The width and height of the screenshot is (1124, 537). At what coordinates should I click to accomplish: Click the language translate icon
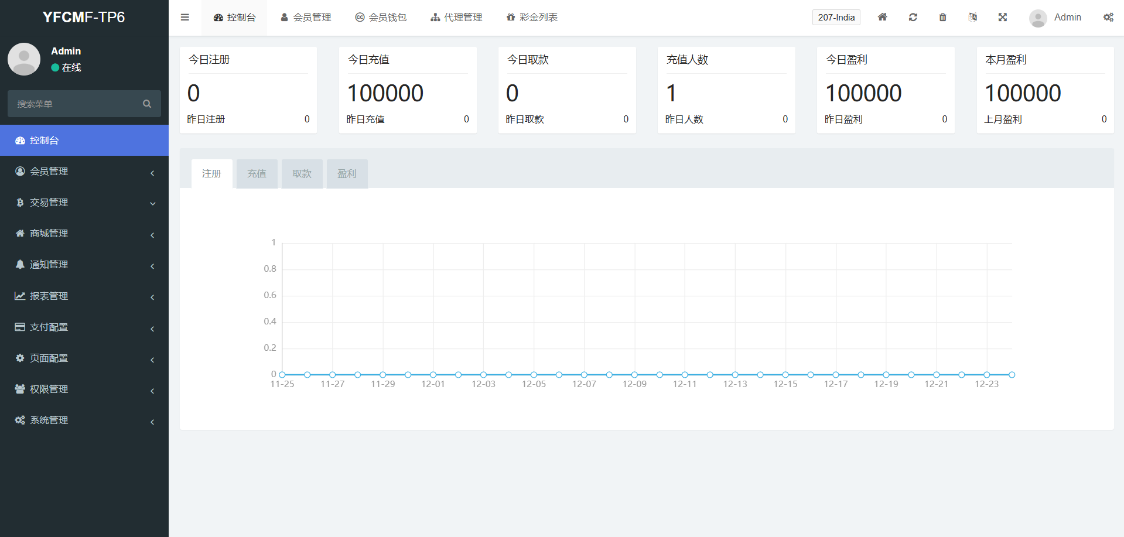point(972,18)
